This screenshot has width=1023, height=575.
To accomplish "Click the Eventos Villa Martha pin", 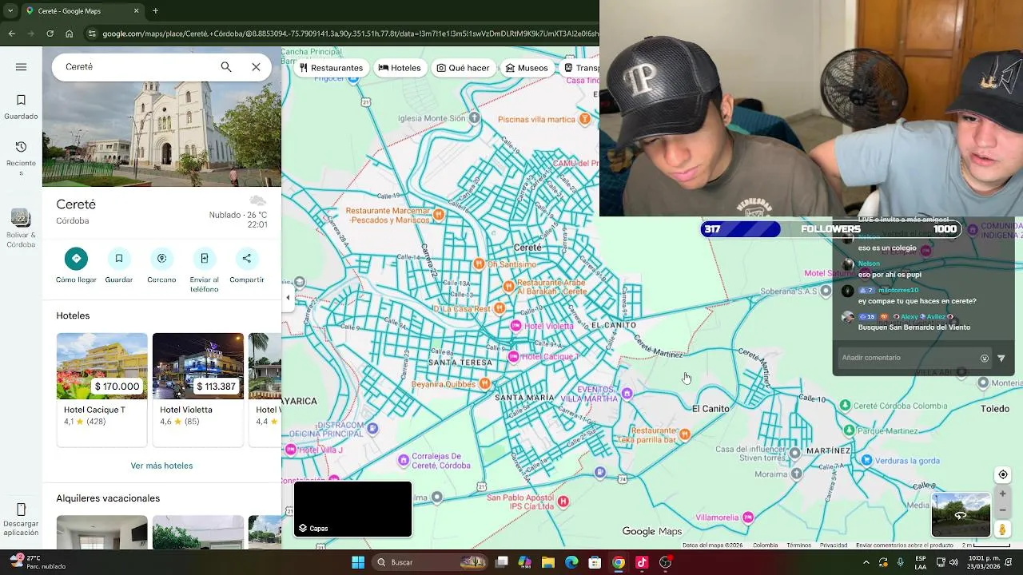I will pos(627,393).
